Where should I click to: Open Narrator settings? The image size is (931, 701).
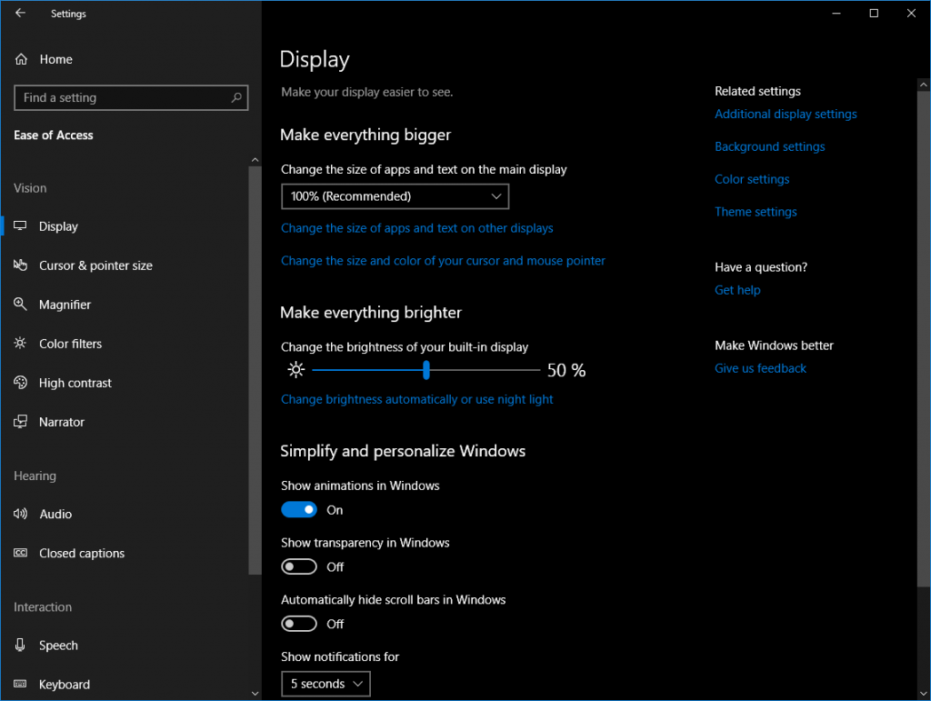coord(20,421)
